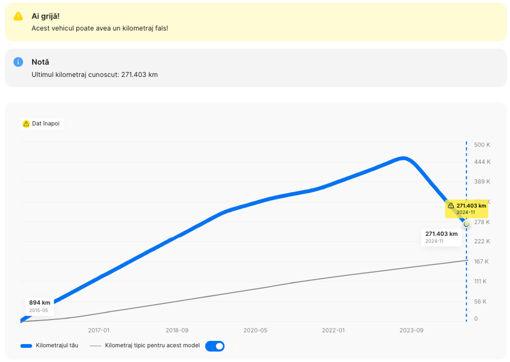
Task: Click the blue Kilometrajul tău legend swatch
Action: (x=26, y=346)
